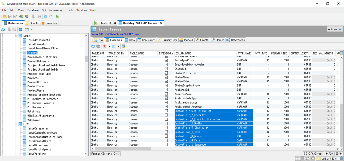Click the database filter magnifier icon
This screenshot has height=161, width=344.
[x=27, y=29]
